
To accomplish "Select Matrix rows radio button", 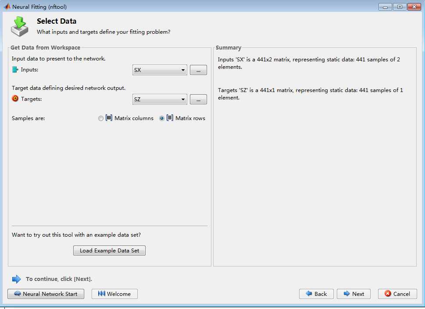I will click(x=162, y=118).
